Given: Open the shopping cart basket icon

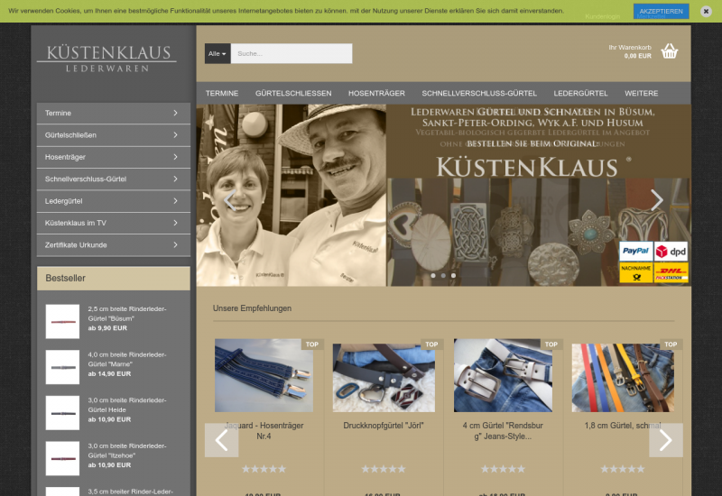Looking at the screenshot, I should click(x=669, y=51).
